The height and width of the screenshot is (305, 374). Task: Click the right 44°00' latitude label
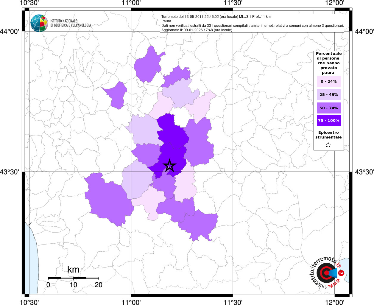coord(364,32)
